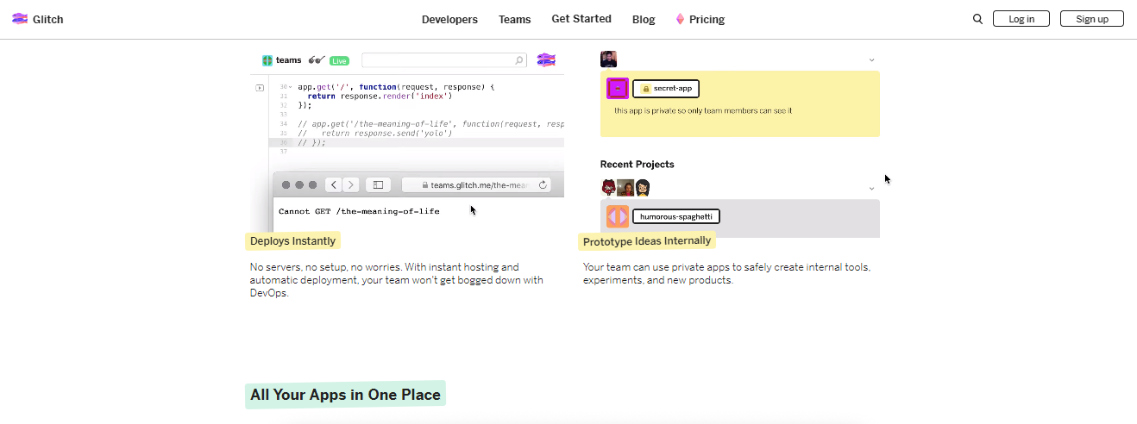The width and height of the screenshot is (1137, 424).
Task: Click the browser back arrow
Action: [334, 184]
